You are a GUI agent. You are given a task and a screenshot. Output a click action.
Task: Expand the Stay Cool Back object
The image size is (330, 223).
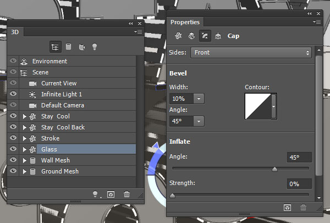(x=24, y=127)
